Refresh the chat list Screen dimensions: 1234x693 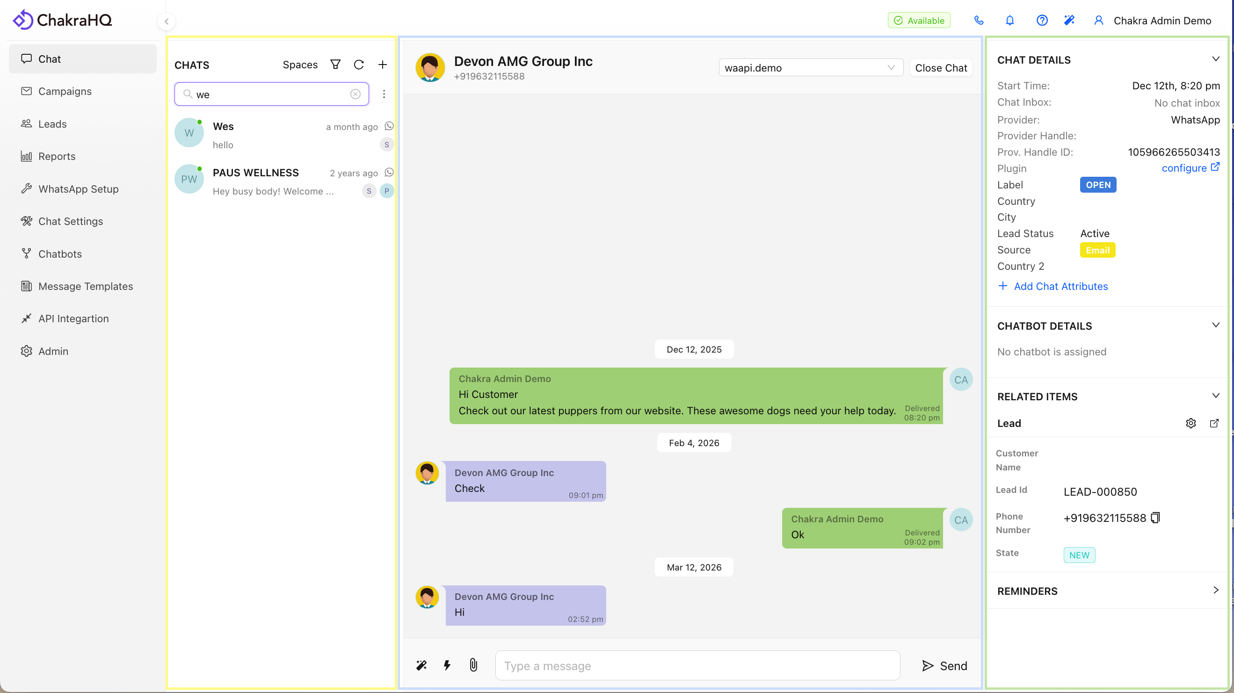click(x=359, y=64)
